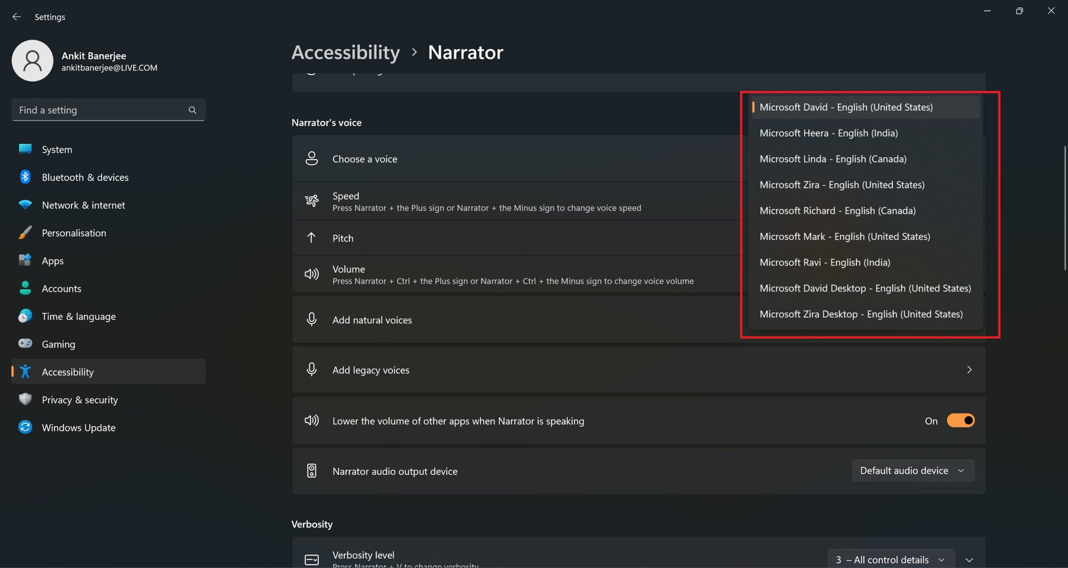Viewport: 1068px width, 568px height.
Task: Click the Accessibility figure icon
Action: pos(25,372)
